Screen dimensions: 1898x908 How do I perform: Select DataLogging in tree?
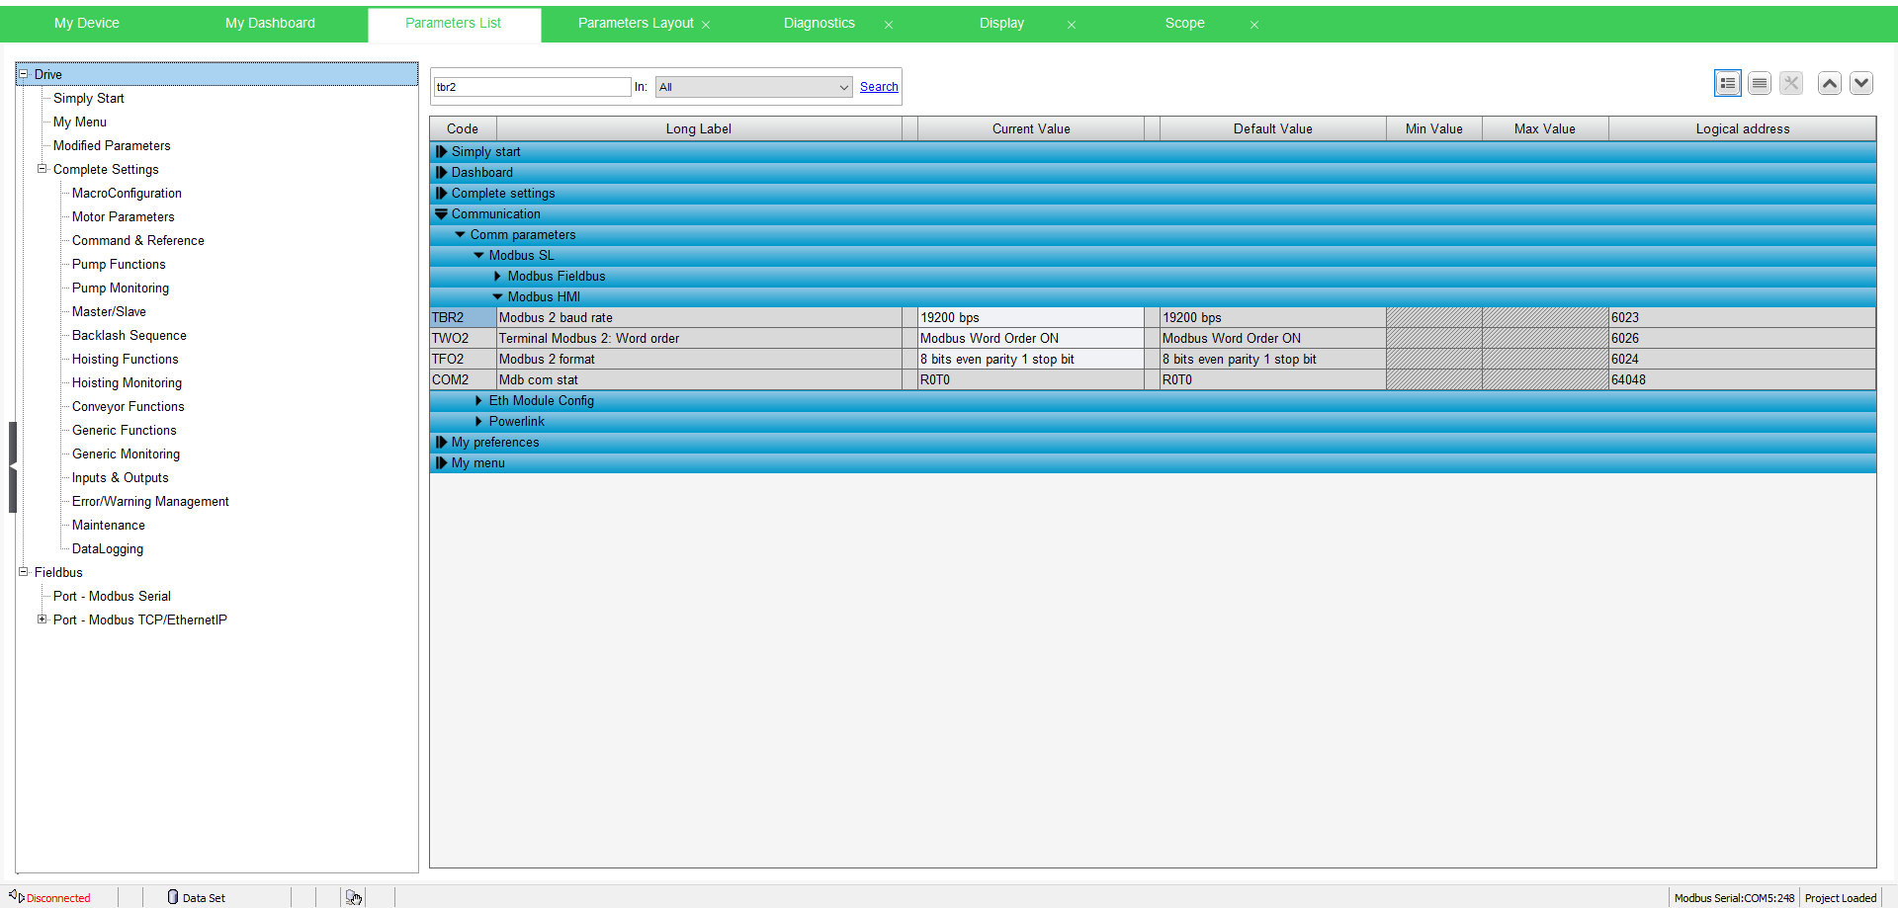pyautogui.click(x=108, y=548)
